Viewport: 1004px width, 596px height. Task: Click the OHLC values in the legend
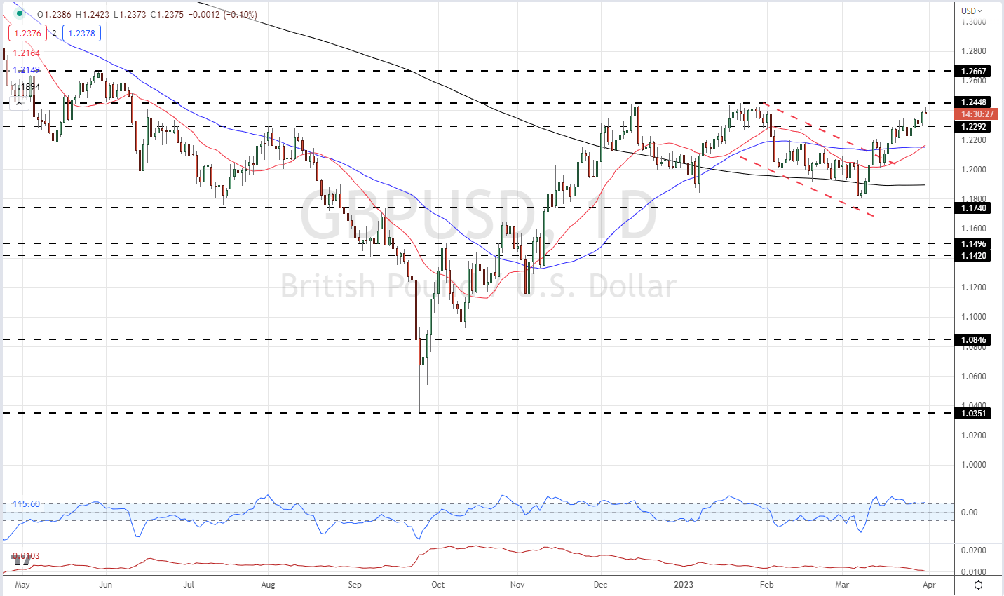147,15
